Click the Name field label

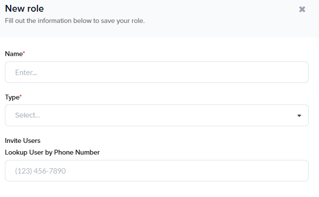pyautogui.click(x=14, y=53)
